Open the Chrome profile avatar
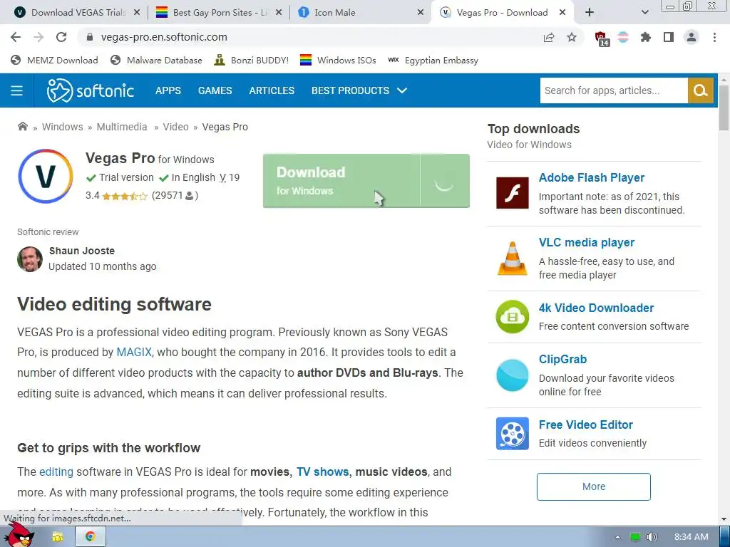Viewport: 730px width, 547px height. [692, 37]
